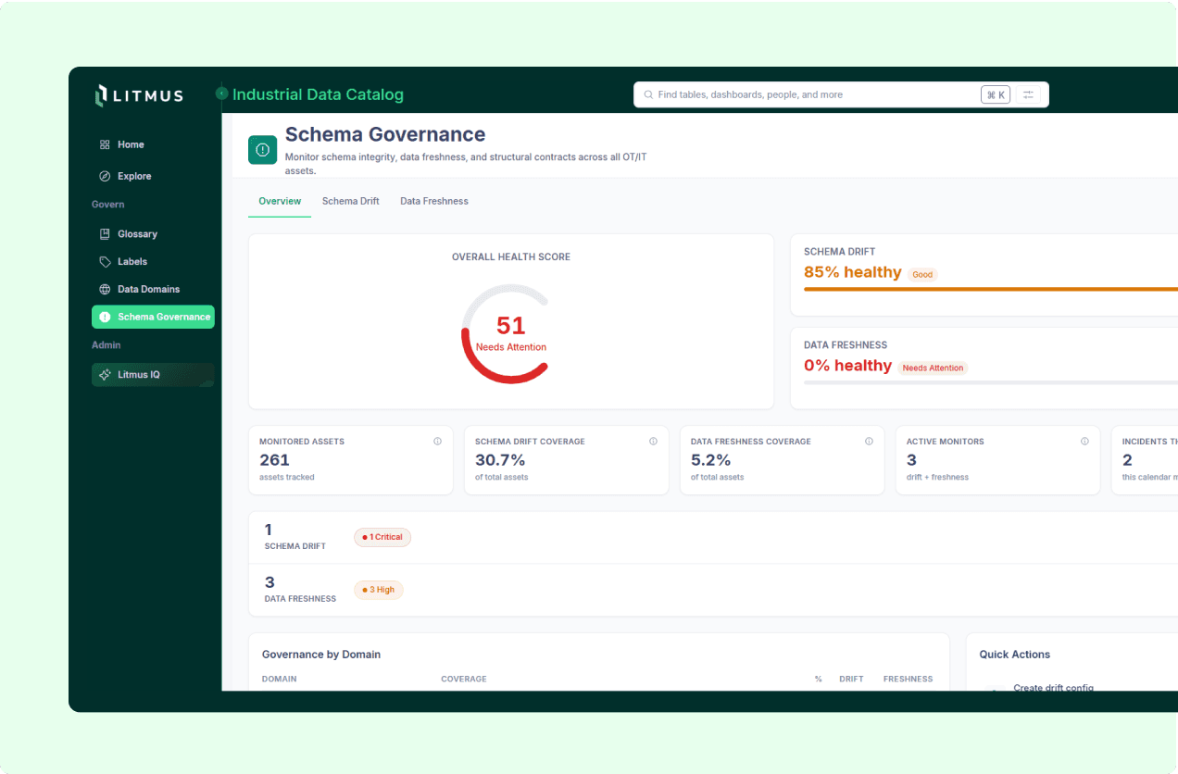Show info for Schema Drift Coverage
Screen dimensions: 1178x774
[653, 442]
